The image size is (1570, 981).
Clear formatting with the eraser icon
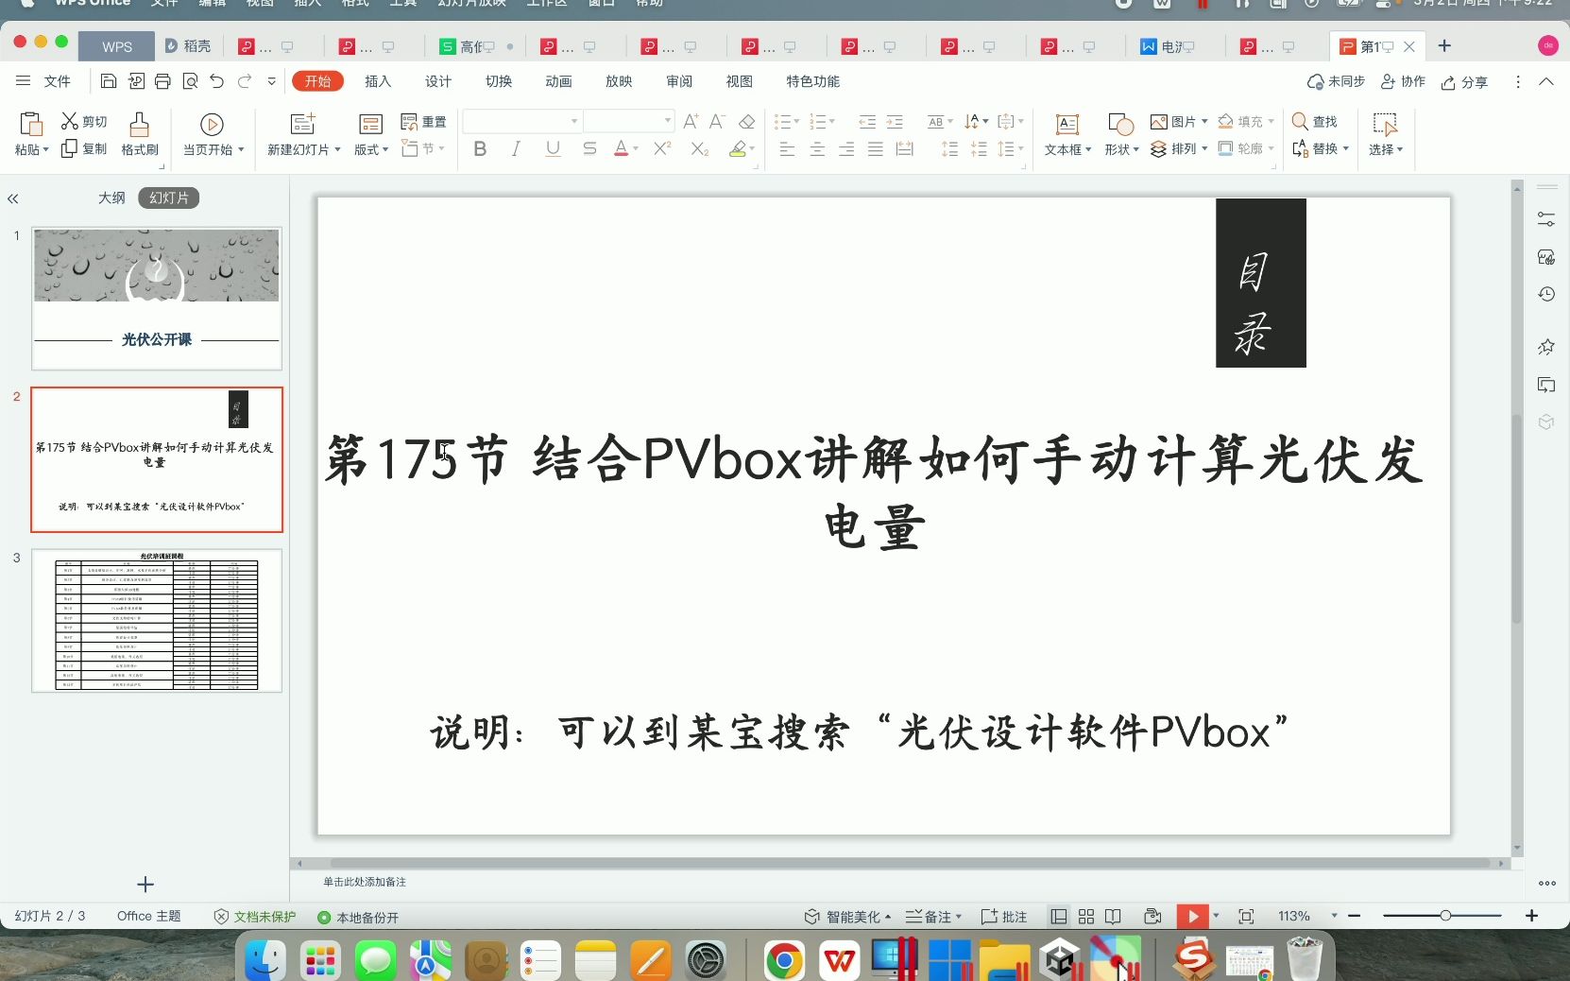746,121
